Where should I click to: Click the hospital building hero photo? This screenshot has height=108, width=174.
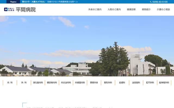87,46
